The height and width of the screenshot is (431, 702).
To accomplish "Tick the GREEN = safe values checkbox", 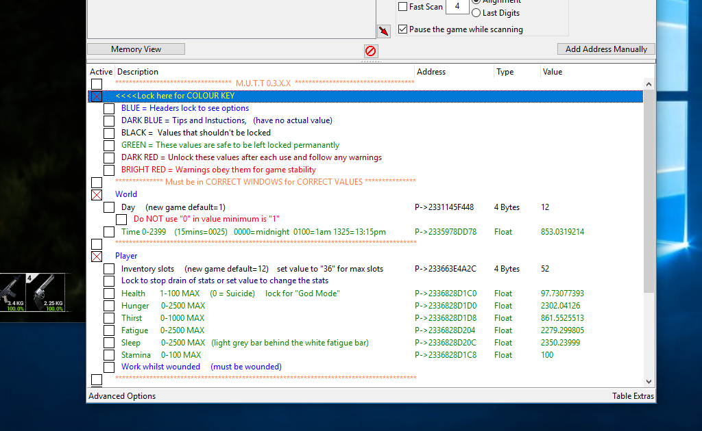I will tap(109, 146).
